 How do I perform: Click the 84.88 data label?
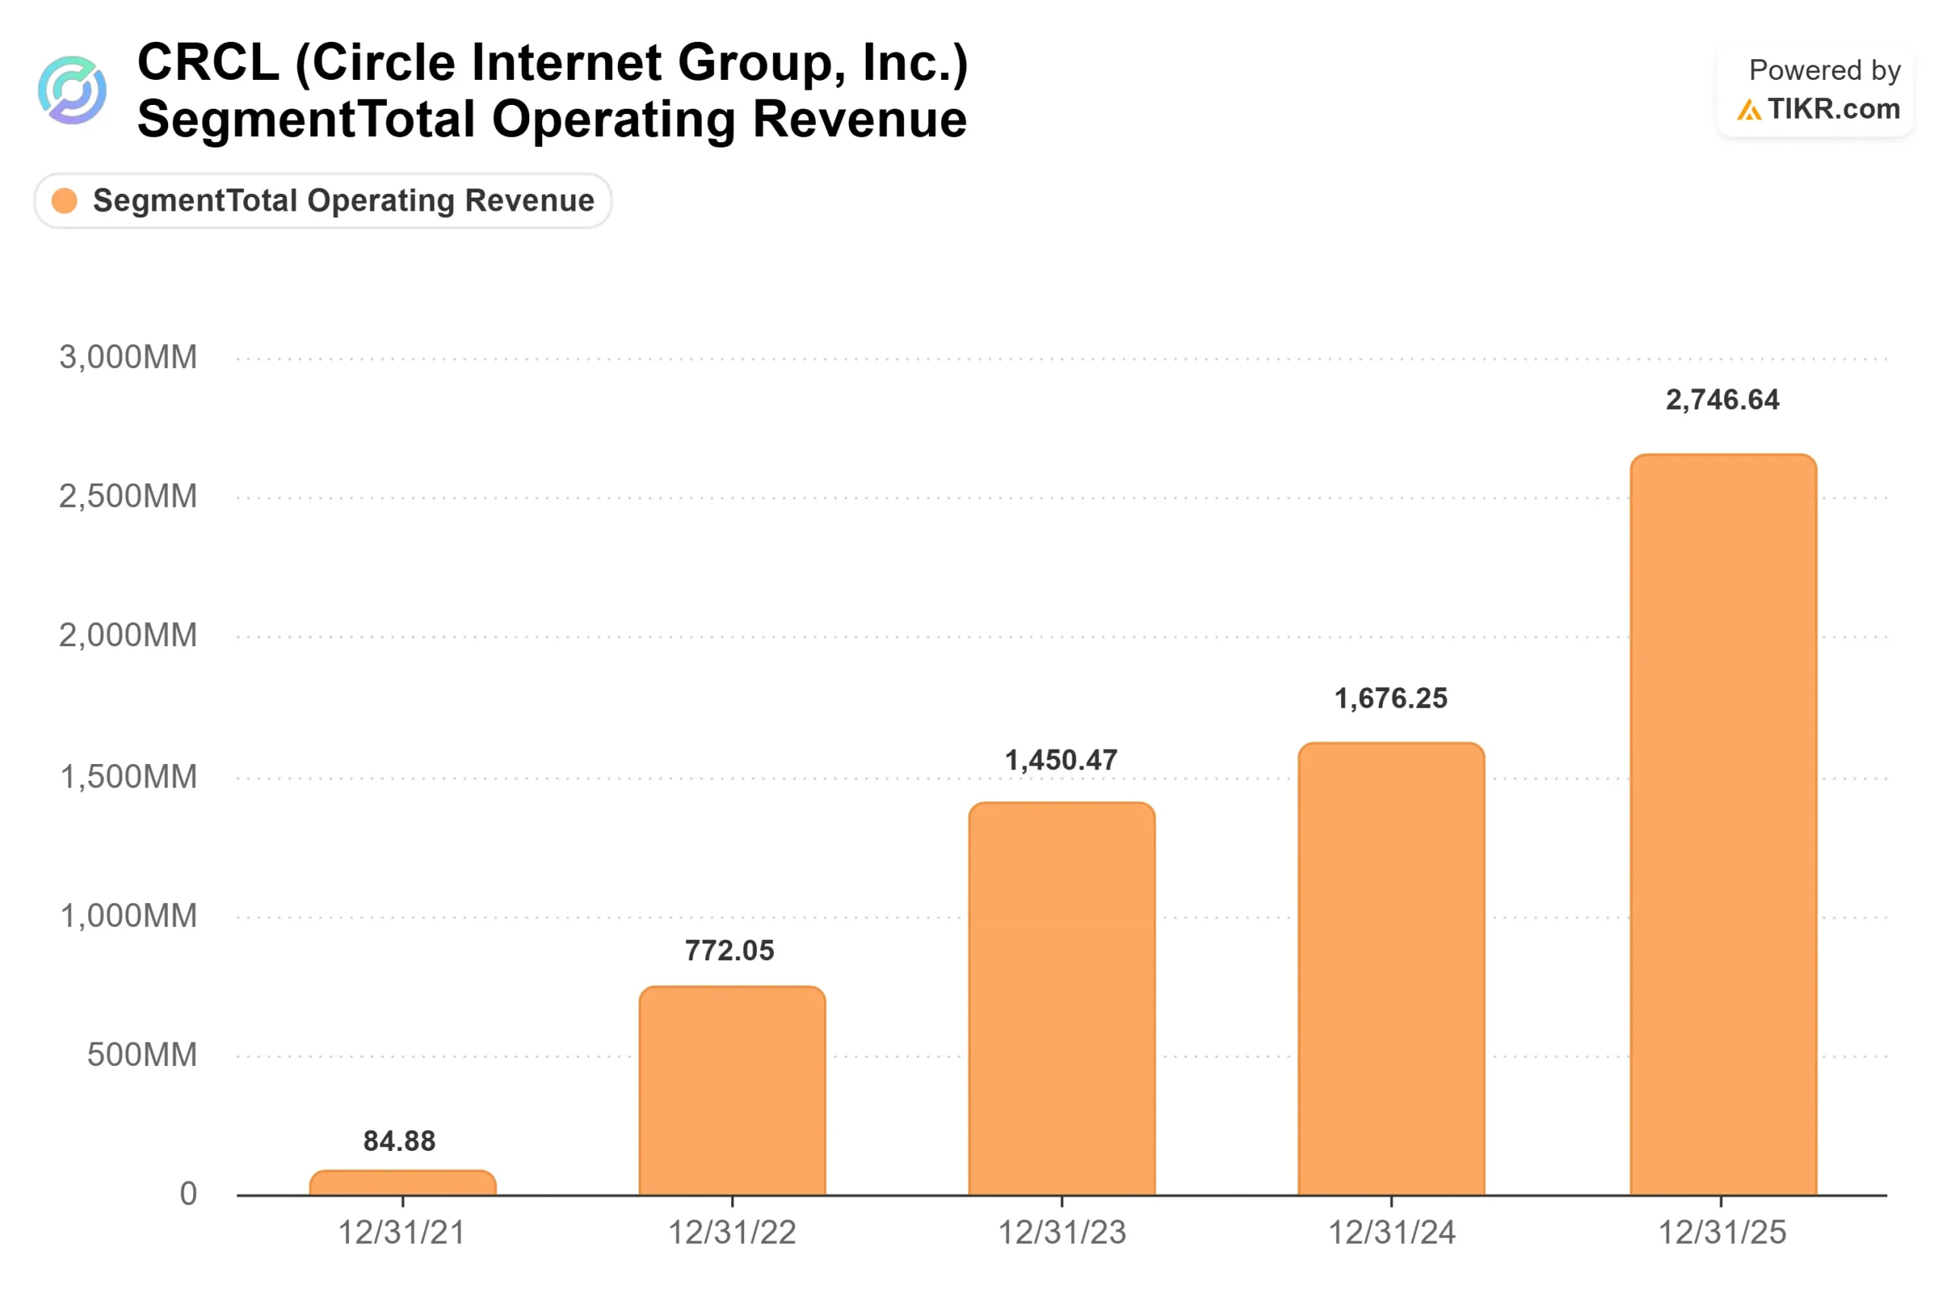pyautogui.click(x=398, y=1140)
